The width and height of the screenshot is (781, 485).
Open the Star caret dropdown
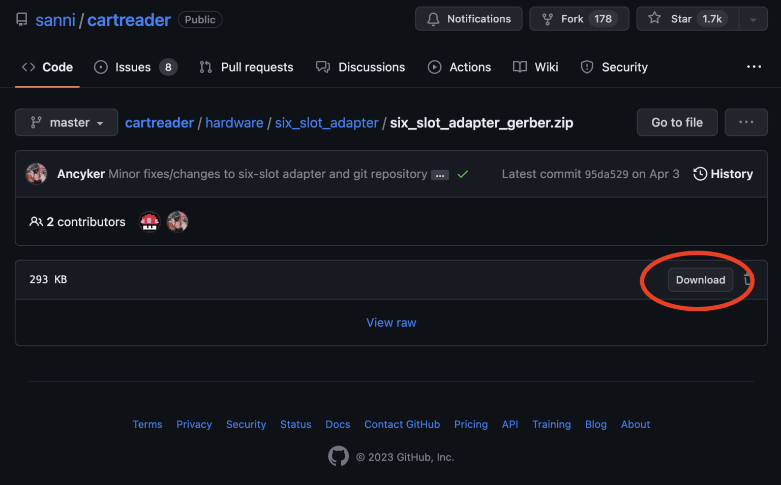pyautogui.click(x=753, y=19)
